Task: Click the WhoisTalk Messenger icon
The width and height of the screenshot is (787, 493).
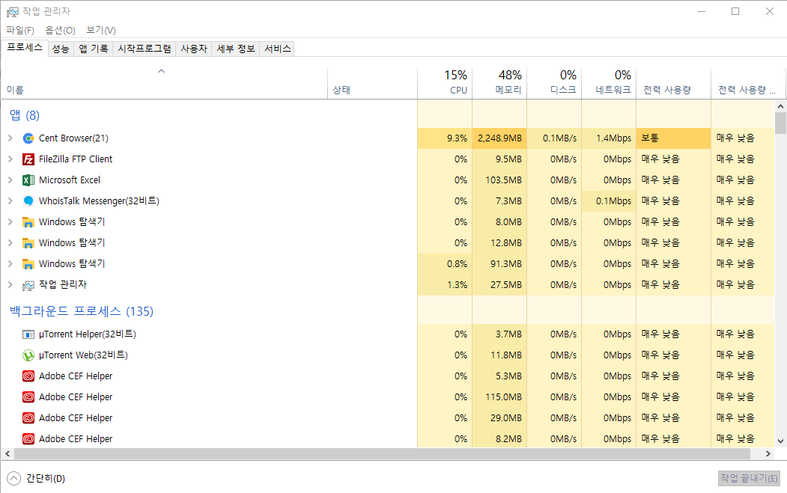Action: [28, 201]
